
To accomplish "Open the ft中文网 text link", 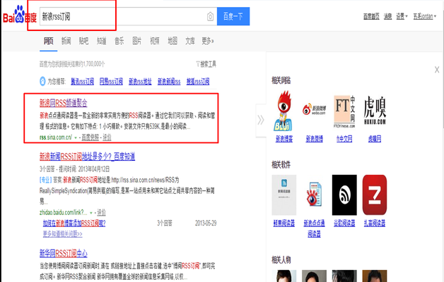I will click(x=344, y=139).
